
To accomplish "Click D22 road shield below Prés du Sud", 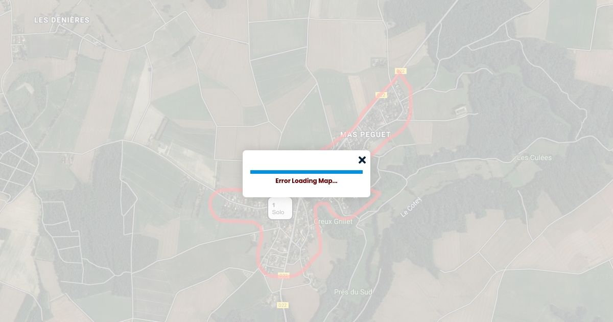I will coord(282,305).
